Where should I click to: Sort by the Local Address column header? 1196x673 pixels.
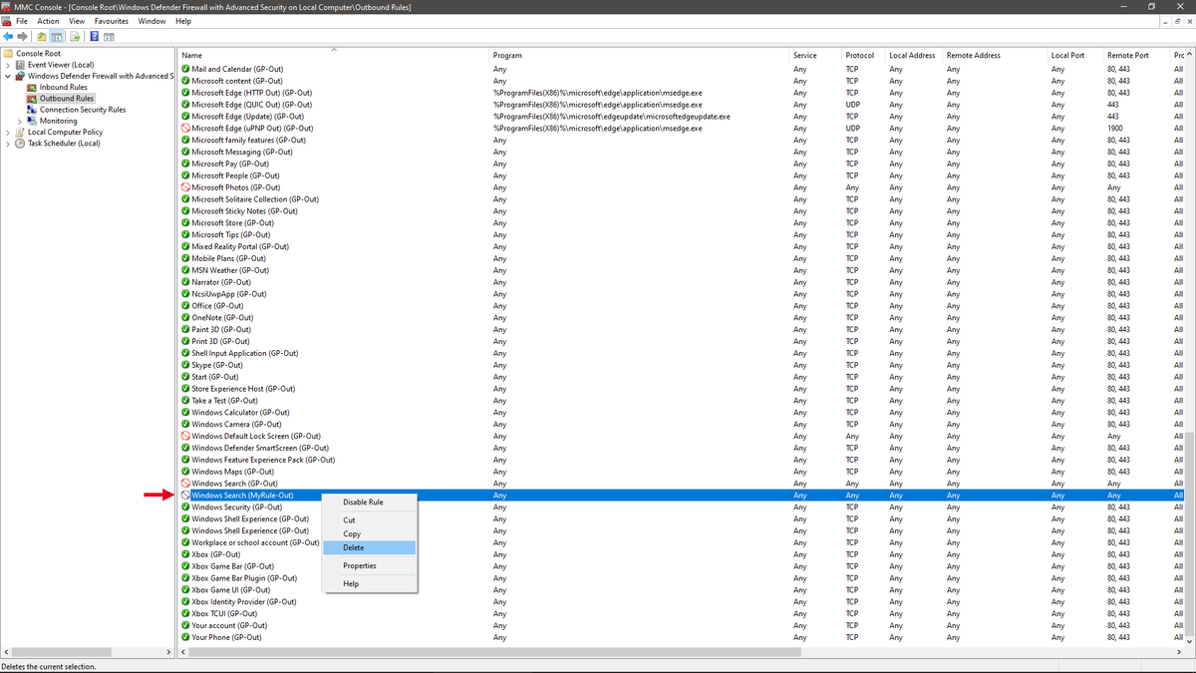point(913,55)
